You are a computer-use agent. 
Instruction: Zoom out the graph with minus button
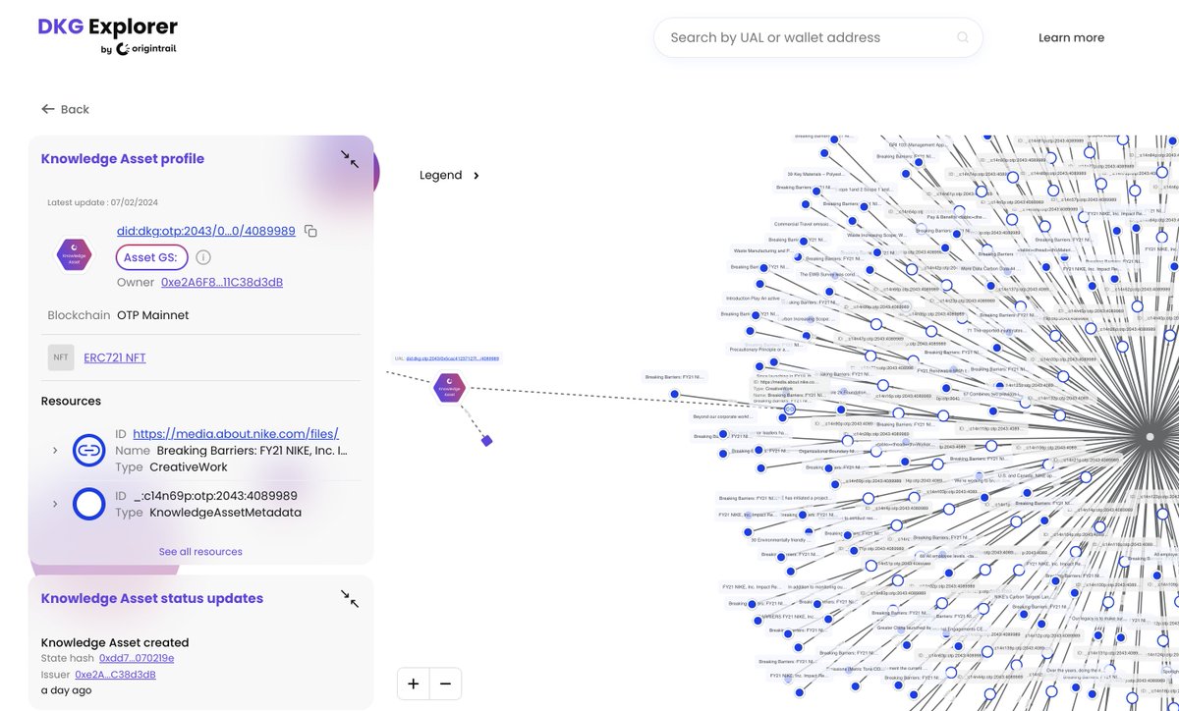tap(445, 684)
